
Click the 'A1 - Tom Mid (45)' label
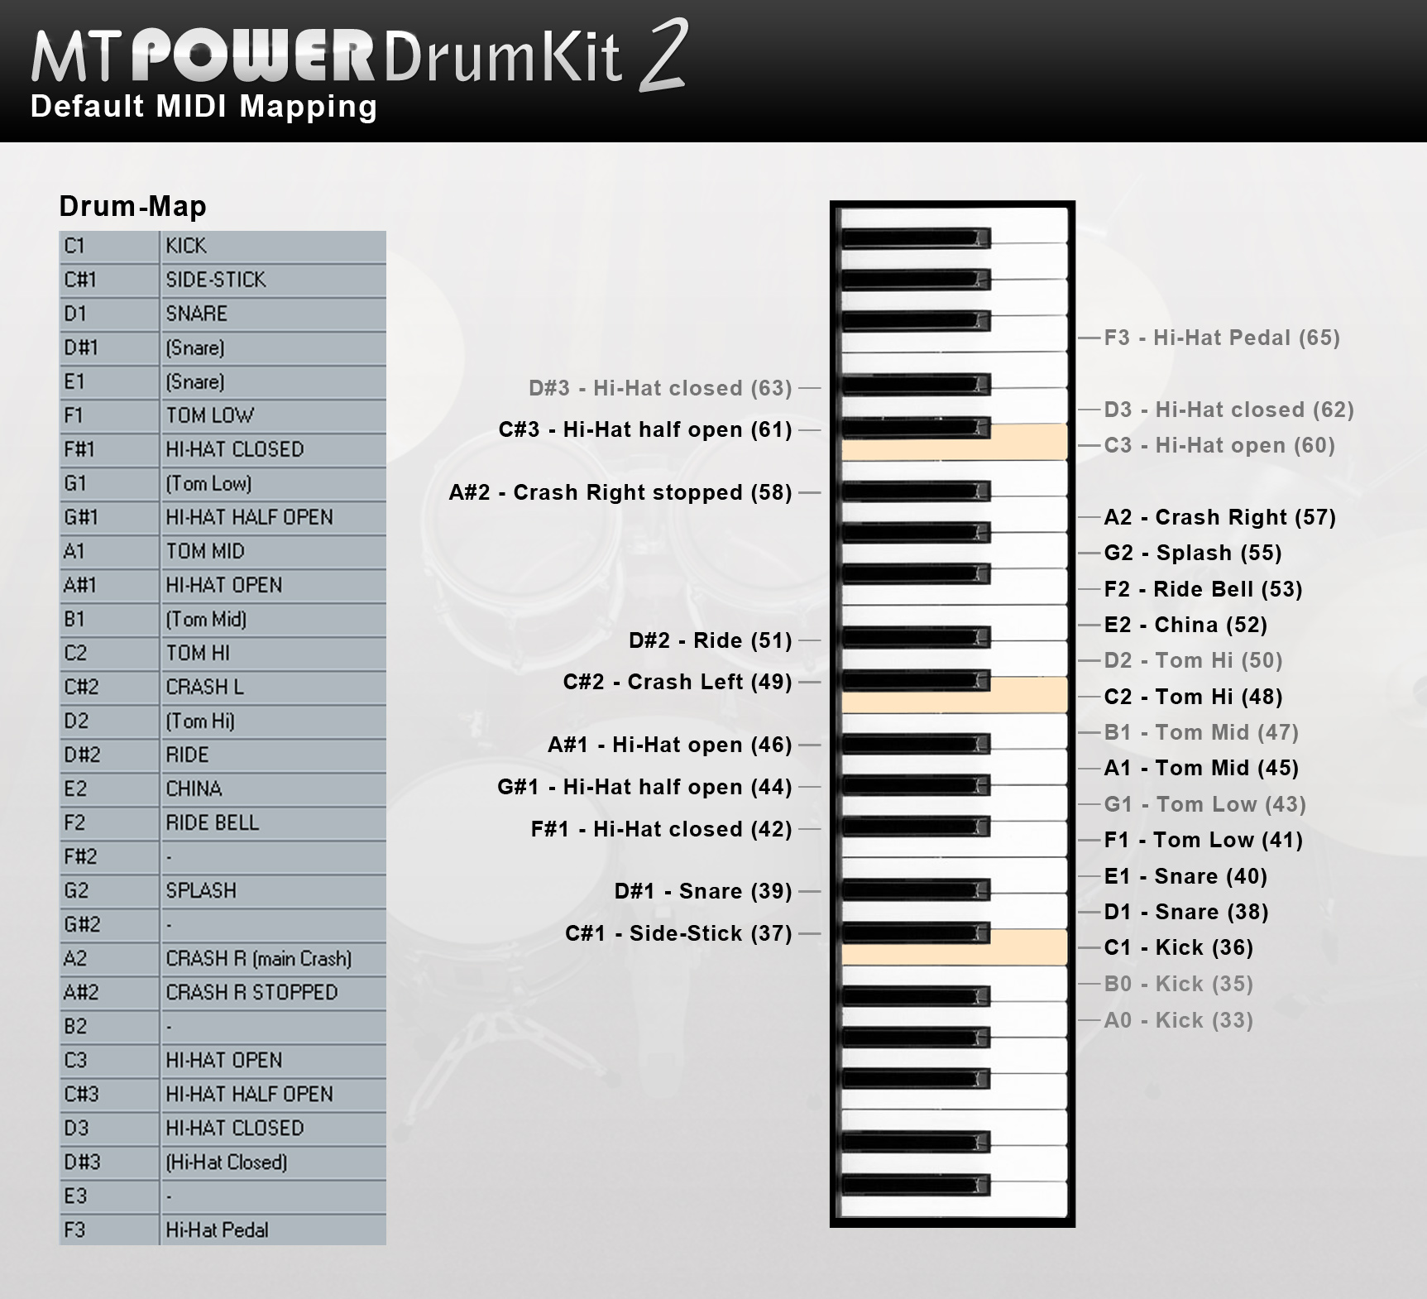coord(1201,768)
